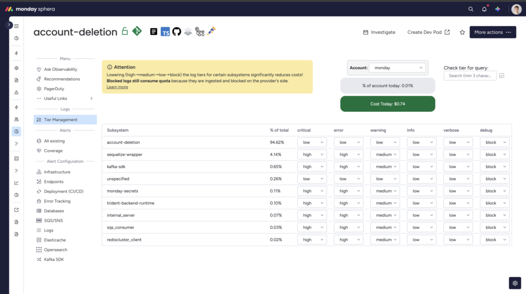526x294 pixels.
Task: Open Logs alert configuration
Action: 48,230
